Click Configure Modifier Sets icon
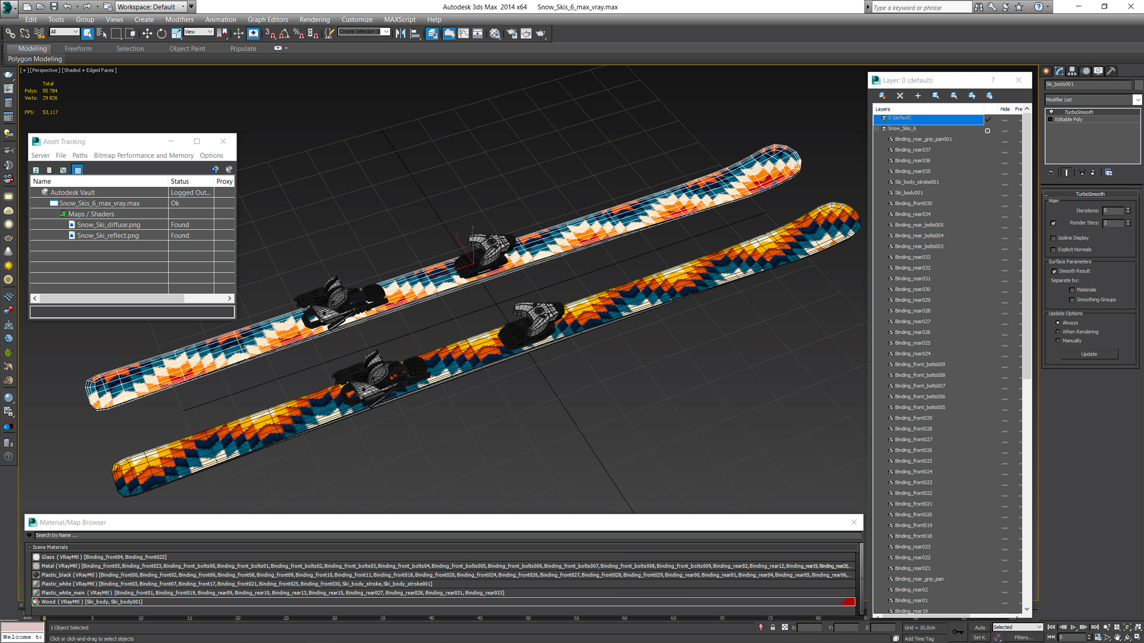Screen dimensions: 1144x643 tap(1109, 173)
